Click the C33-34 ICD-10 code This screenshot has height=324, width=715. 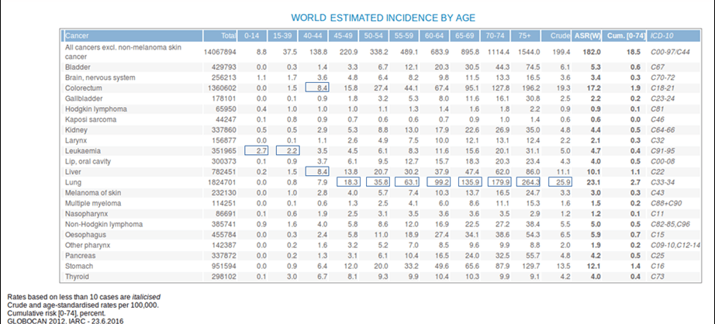click(663, 182)
